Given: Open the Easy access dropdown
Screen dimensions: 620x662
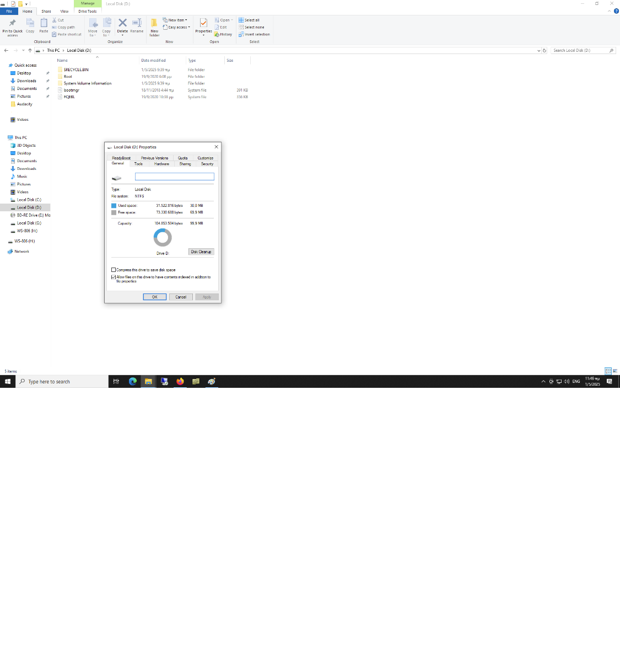Looking at the screenshot, I should pos(177,27).
